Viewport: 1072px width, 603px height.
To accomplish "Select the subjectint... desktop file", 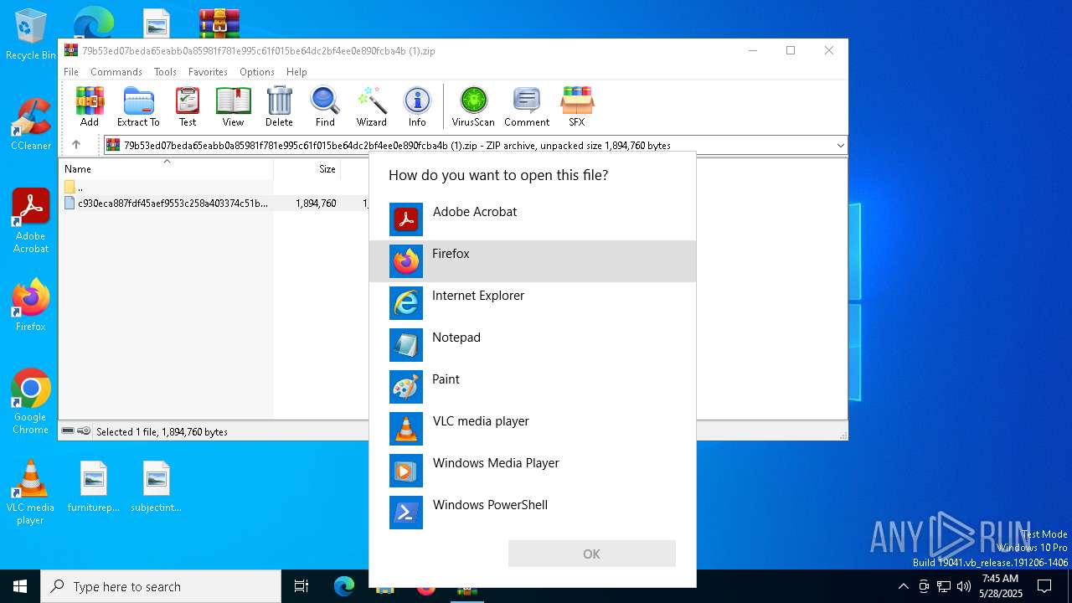I will pos(157,487).
